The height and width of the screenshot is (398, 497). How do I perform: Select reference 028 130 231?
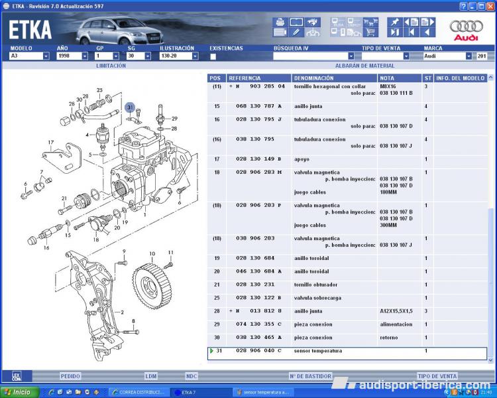(x=255, y=285)
